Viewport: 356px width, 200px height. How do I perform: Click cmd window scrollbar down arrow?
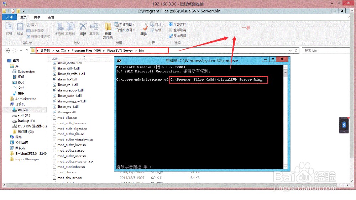pos(286,167)
